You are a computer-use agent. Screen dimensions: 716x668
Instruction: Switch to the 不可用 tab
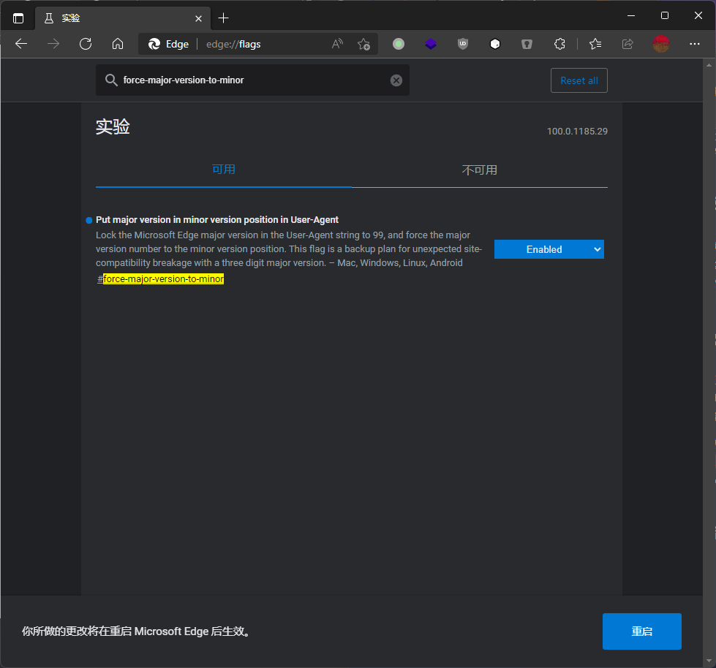pos(480,170)
